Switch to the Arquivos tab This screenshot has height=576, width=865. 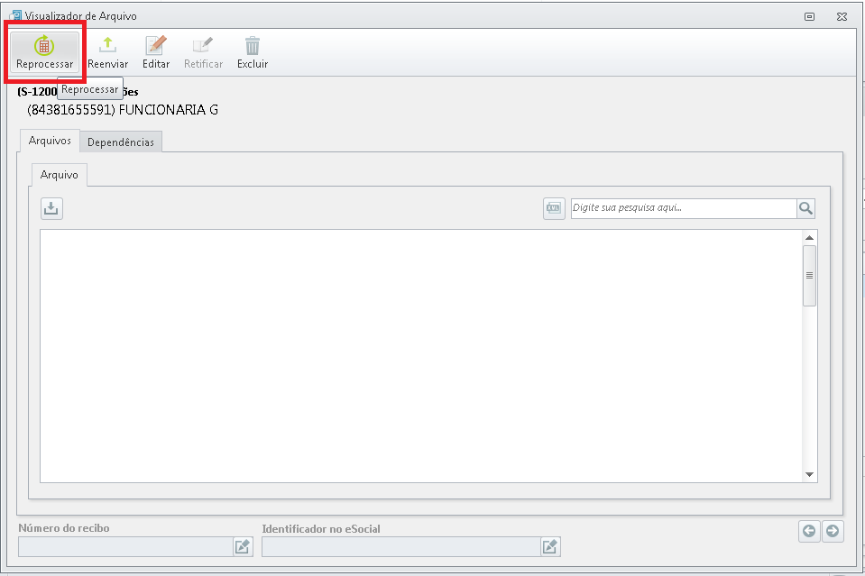pos(50,141)
